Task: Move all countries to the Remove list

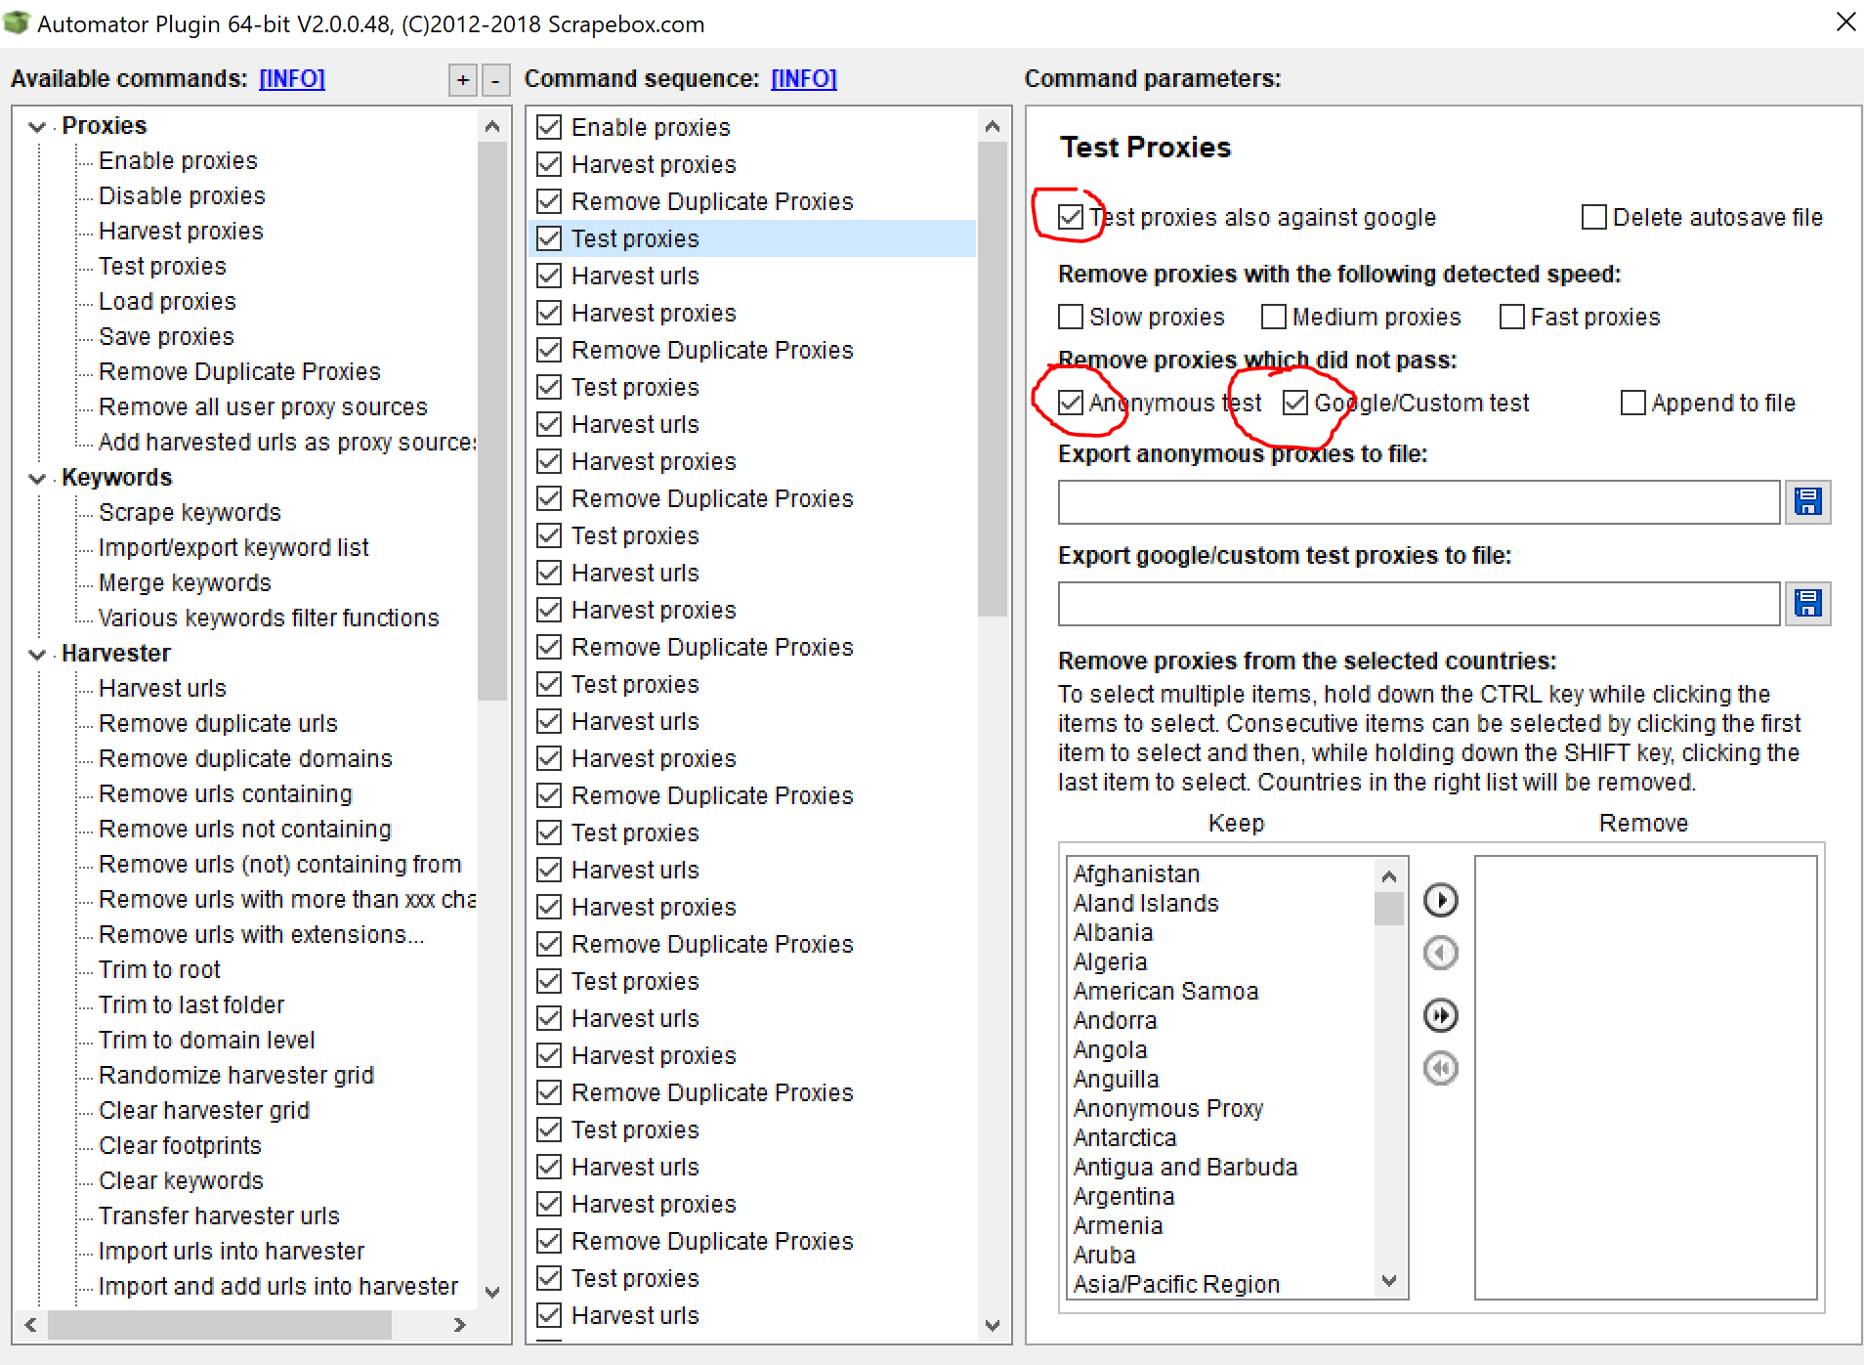Action: tap(1441, 1015)
